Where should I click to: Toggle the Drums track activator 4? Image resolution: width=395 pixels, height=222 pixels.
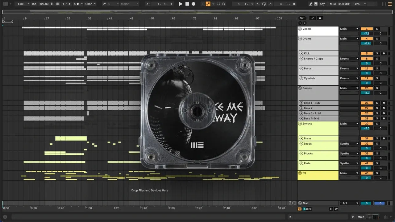[x=367, y=39]
